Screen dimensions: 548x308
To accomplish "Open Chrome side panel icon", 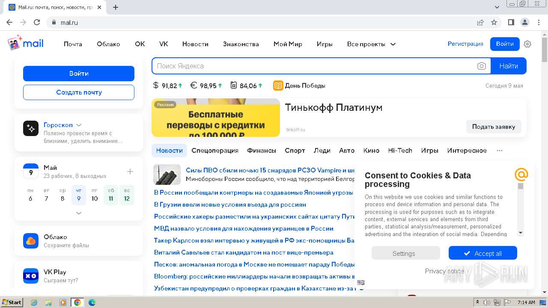I will point(511,22).
